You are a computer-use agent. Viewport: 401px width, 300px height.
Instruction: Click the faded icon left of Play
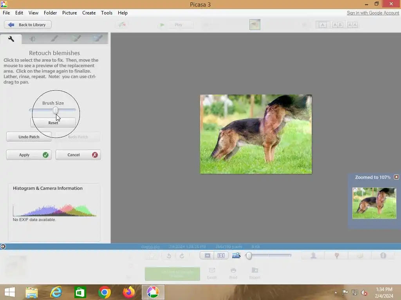pyautogui.click(x=122, y=25)
